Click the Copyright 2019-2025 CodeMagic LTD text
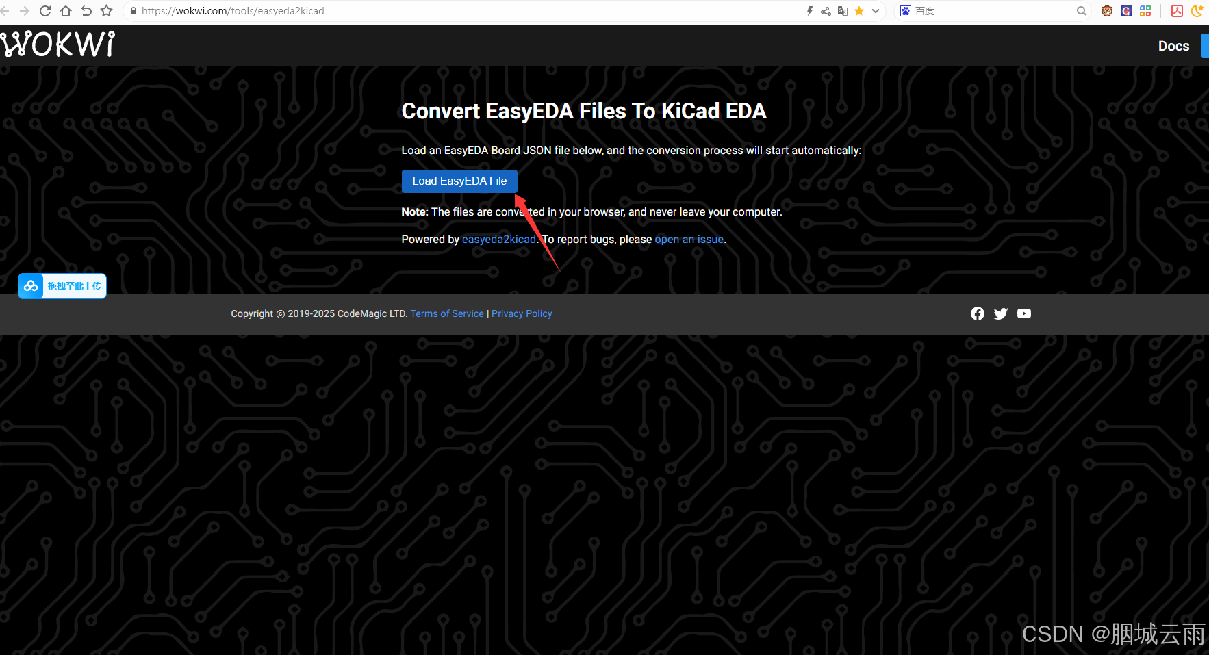1209x655 pixels. click(x=319, y=313)
